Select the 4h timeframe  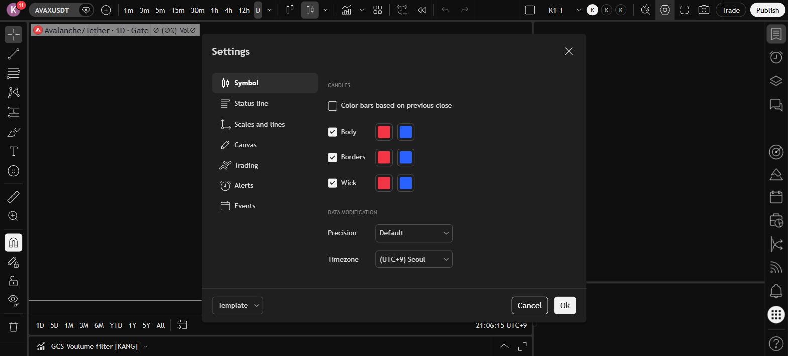(x=228, y=10)
